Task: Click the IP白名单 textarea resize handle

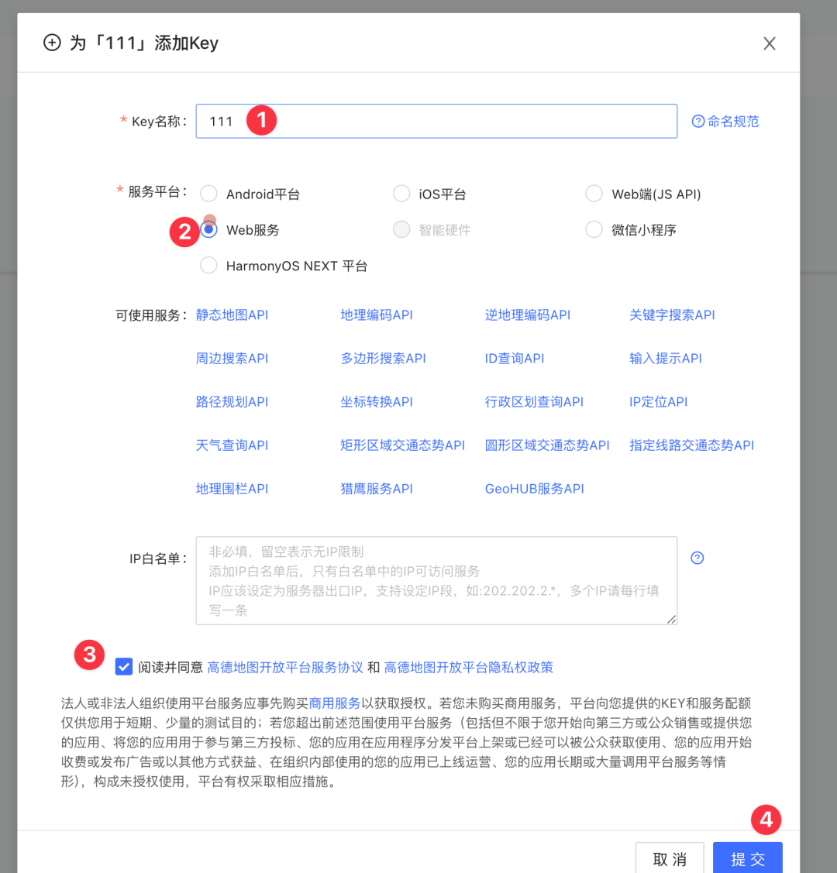Action: pyautogui.click(x=672, y=619)
